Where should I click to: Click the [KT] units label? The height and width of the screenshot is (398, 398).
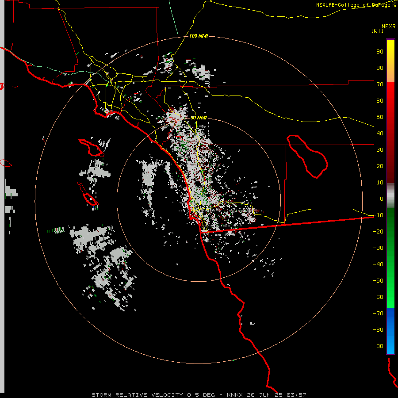pyautogui.click(x=378, y=31)
